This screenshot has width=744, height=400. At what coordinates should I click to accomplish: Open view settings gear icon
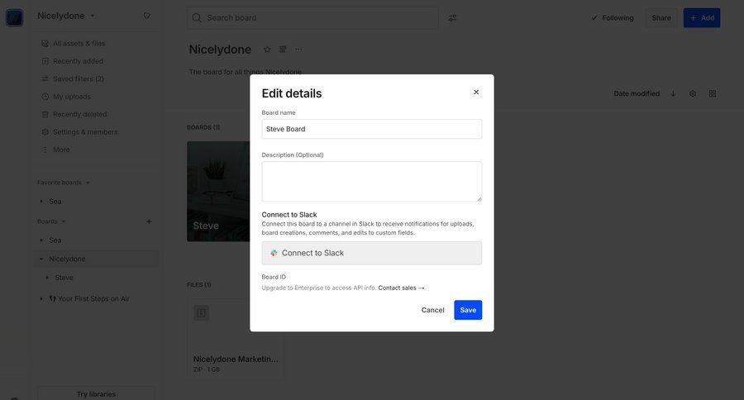pyautogui.click(x=693, y=93)
